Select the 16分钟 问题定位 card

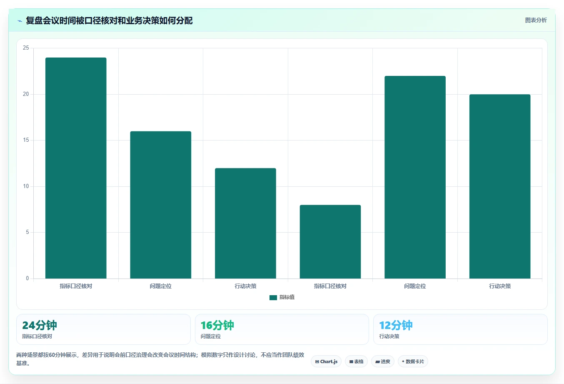(x=282, y=329)
